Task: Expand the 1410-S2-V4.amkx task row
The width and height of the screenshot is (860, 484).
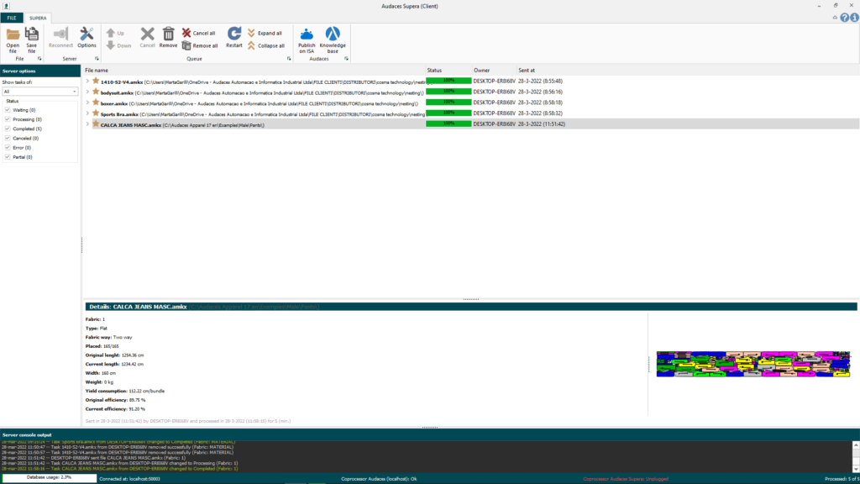Action: [x=87, y=82]
